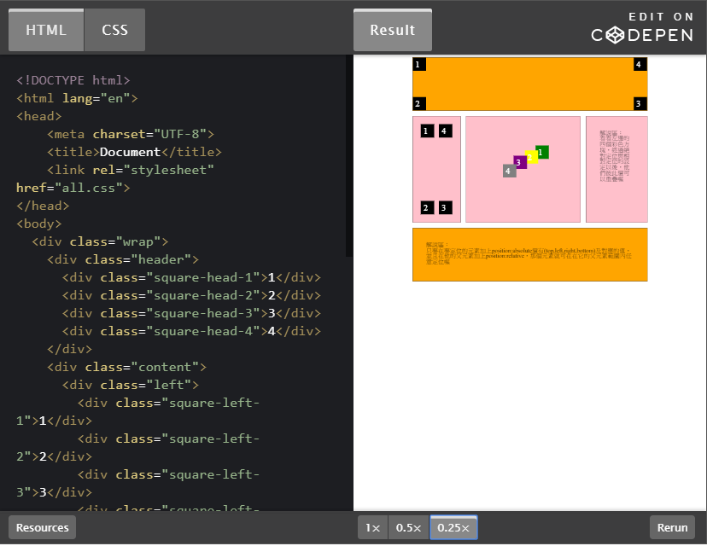707x546 pixels.
Task: Click the </head> closing tag line
Action: click(43, 206)
